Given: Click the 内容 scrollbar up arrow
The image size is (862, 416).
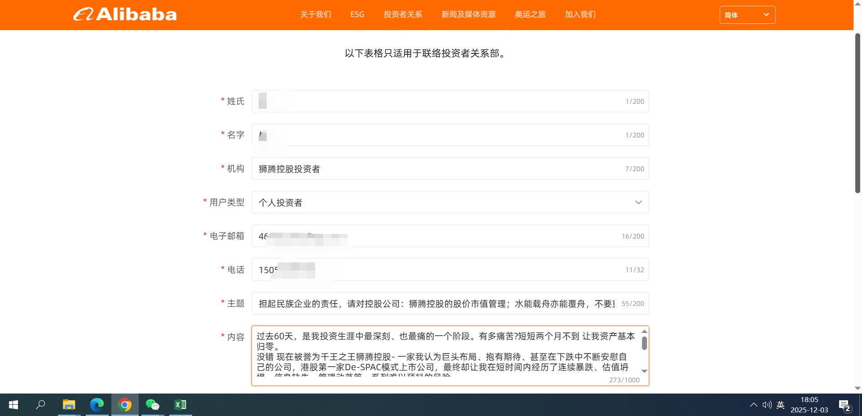Looking at the screenshot, I should click(x=644, y=332).
